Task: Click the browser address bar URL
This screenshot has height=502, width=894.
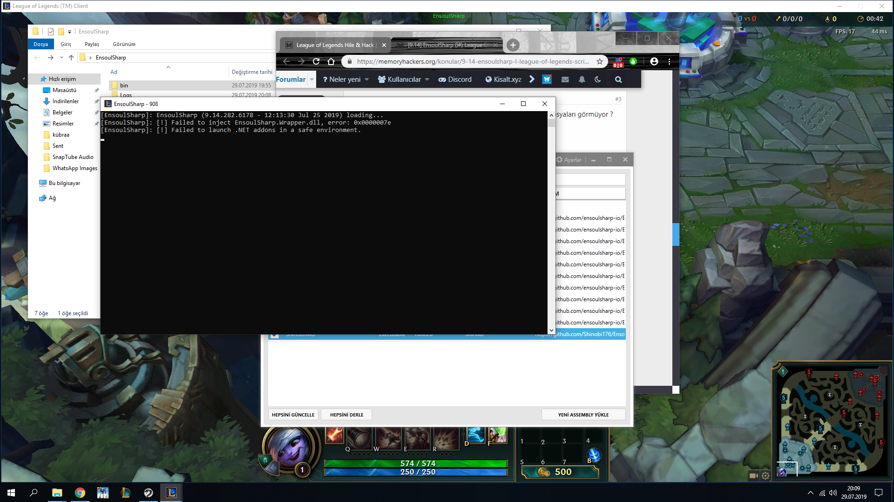Action: tap(473, 61)
